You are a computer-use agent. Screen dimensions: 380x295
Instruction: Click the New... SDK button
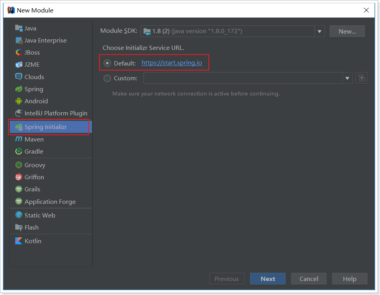[347, 31]
